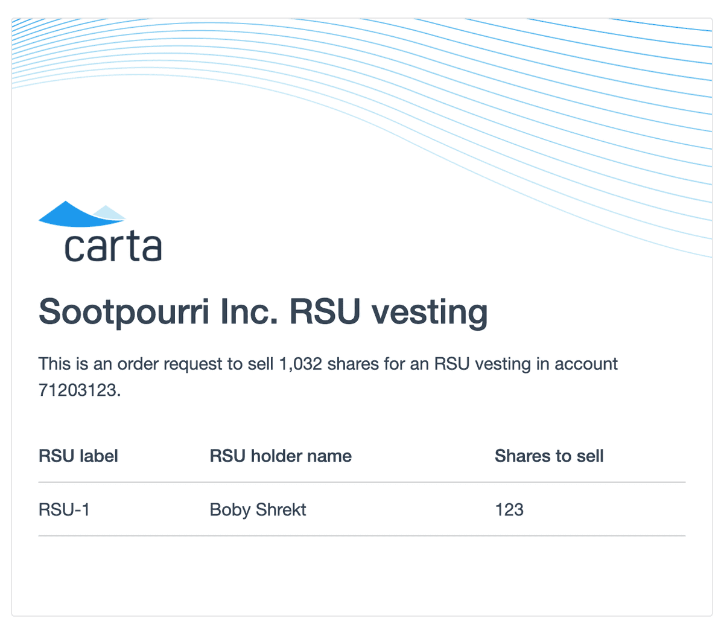Click the light blue peak in Carta logo
Screen dimensions: 724x633
coord(110,211)
